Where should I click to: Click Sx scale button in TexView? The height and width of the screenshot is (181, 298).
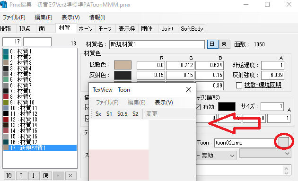pyautogui.click(x=98, y=114)
